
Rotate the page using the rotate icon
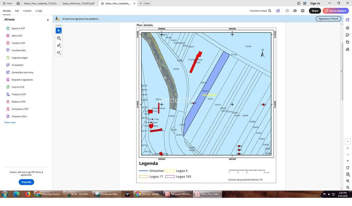tap(348, 168)
